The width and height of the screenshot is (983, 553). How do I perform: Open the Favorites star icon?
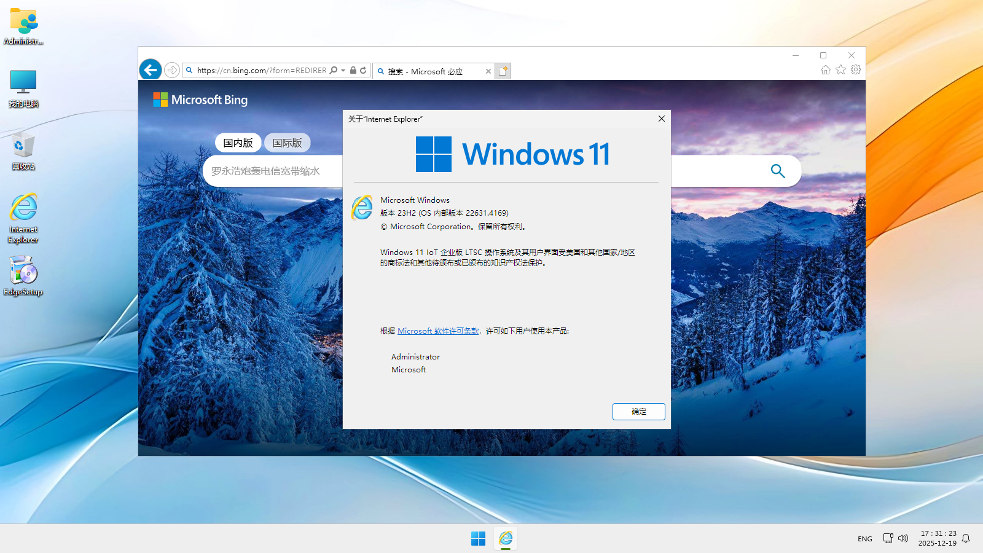(840, 70)
